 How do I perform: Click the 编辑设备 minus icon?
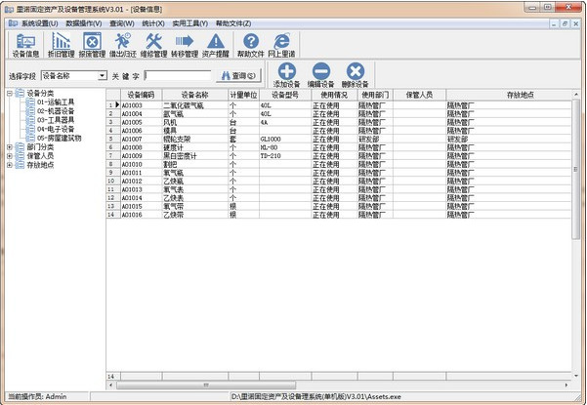pos(320,75)
